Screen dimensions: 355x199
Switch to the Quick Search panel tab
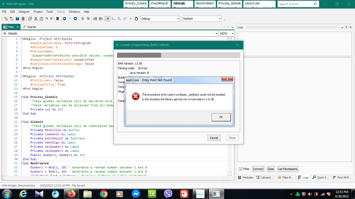click(x=321, y=177)
